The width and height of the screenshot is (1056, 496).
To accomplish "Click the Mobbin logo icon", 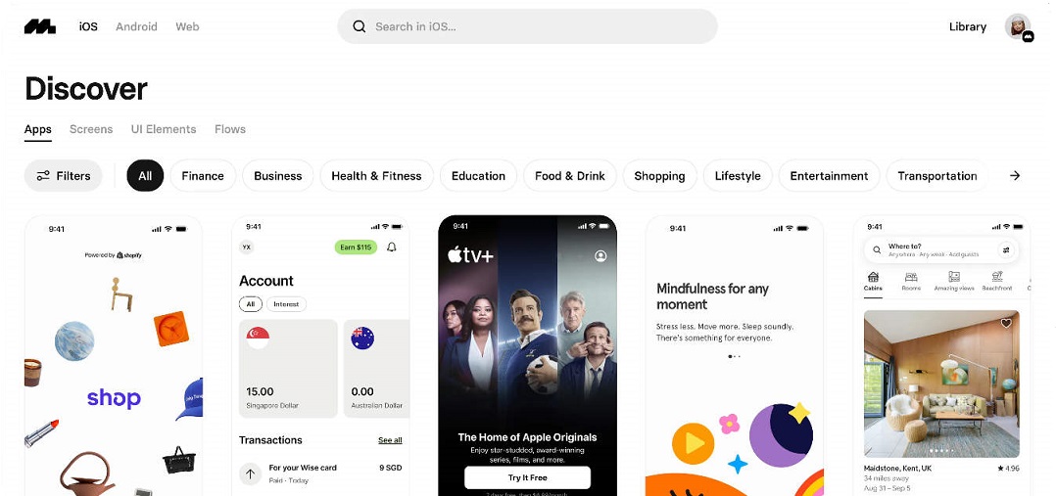I will pos(40,27).
